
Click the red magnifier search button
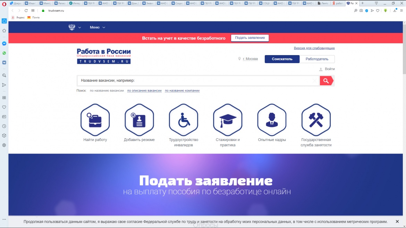click(326, 81)
